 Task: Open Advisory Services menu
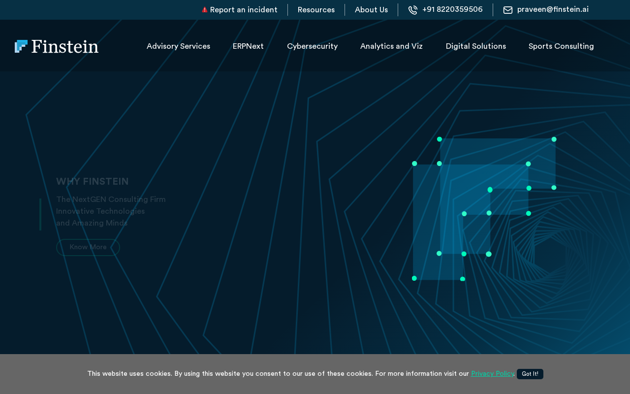178,46
